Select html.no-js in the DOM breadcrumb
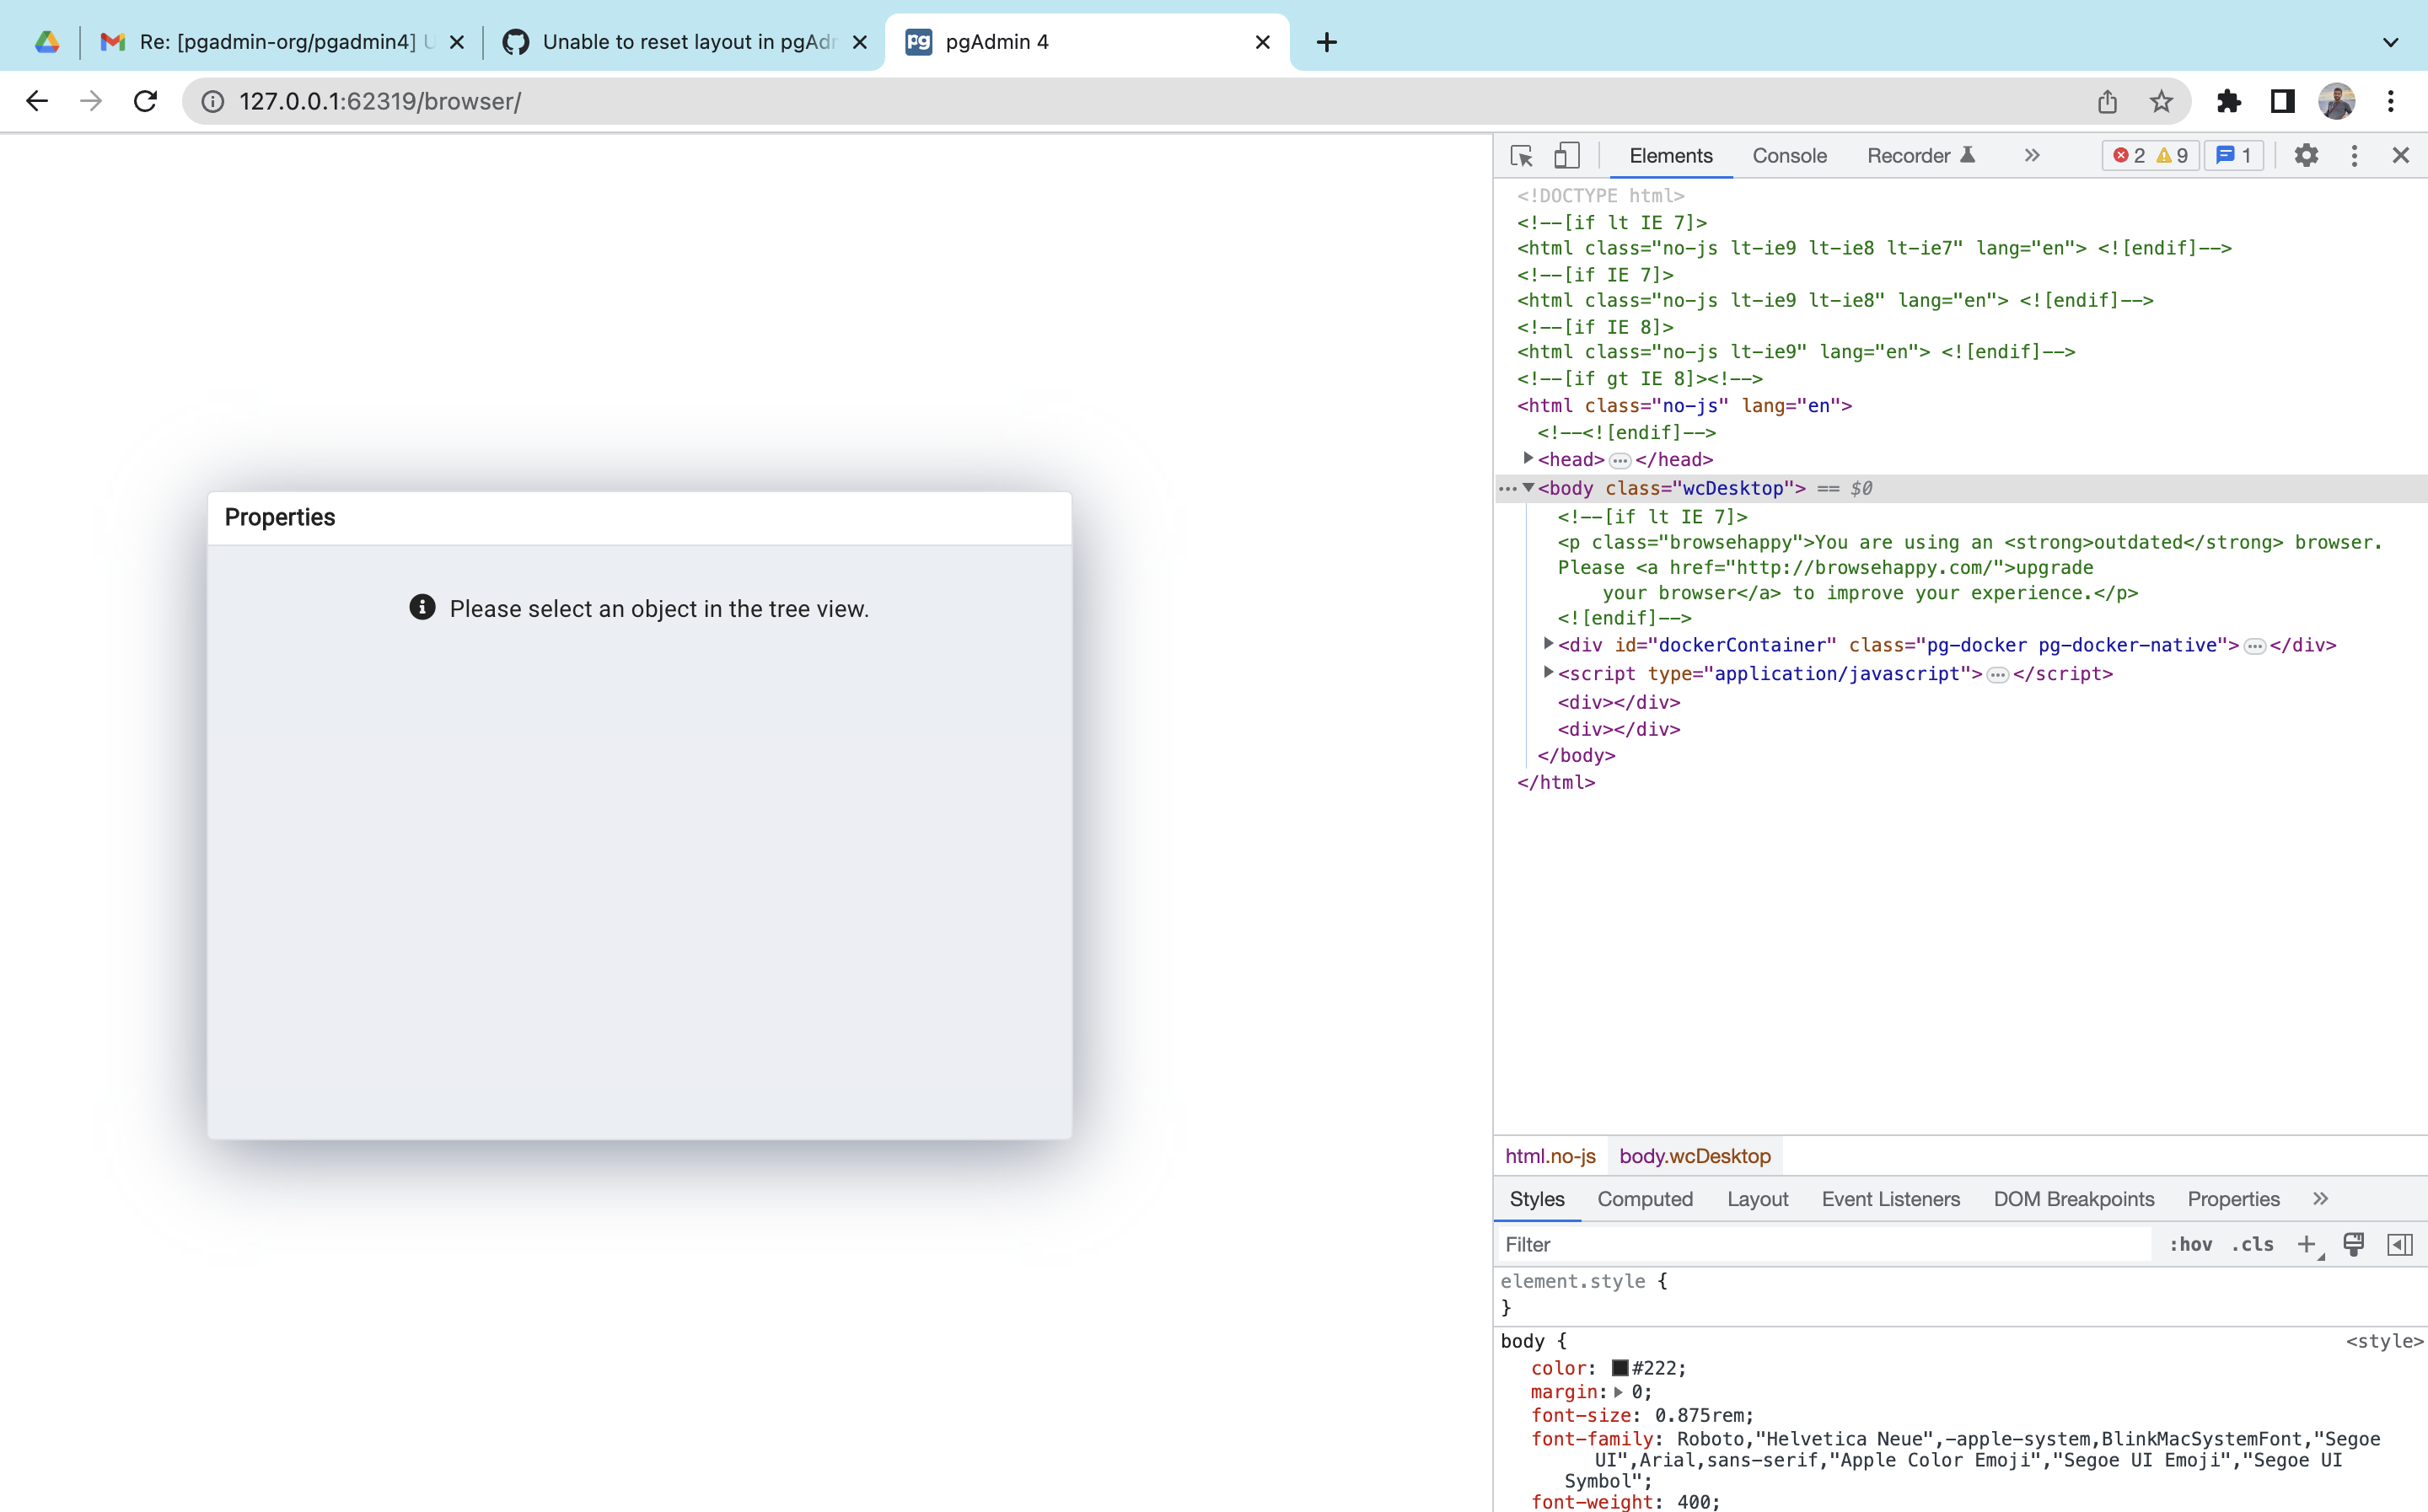The image size is (2428, 1512). [1550, 1155]
